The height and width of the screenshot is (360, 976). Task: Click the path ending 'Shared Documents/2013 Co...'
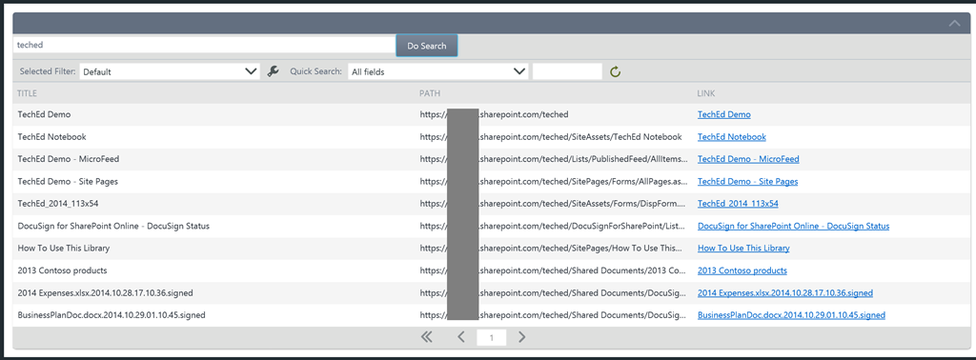pos(554,270)
